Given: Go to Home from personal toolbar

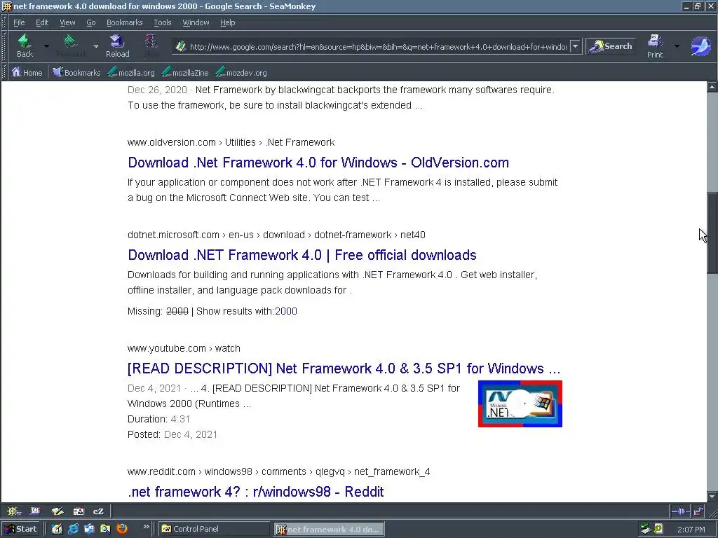Looking at the screenshot, I should (x=27, y=72).
